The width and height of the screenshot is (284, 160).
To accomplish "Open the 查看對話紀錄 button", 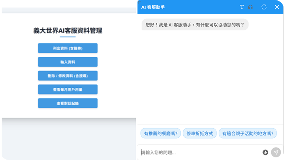I will 68,103.
